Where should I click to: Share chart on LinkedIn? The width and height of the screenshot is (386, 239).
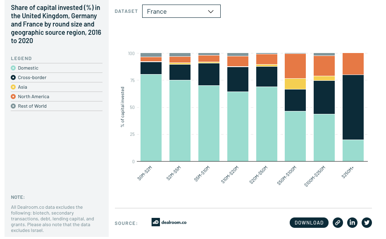click(x=352, y=222)
